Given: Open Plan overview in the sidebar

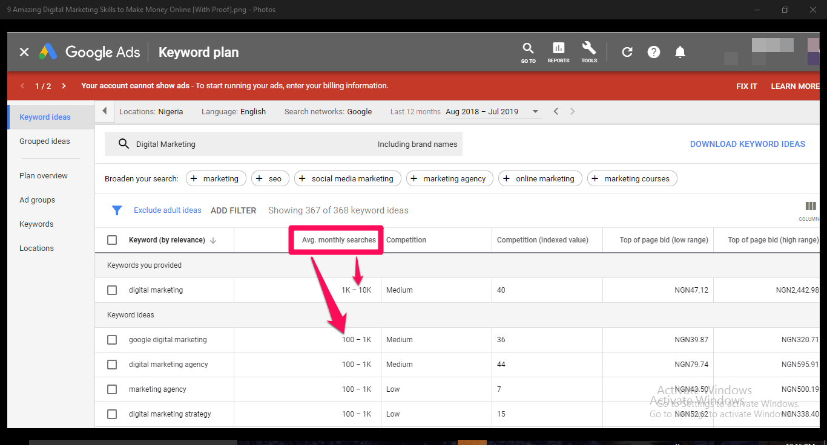Looking at the screenshot, I should [44, 176].
